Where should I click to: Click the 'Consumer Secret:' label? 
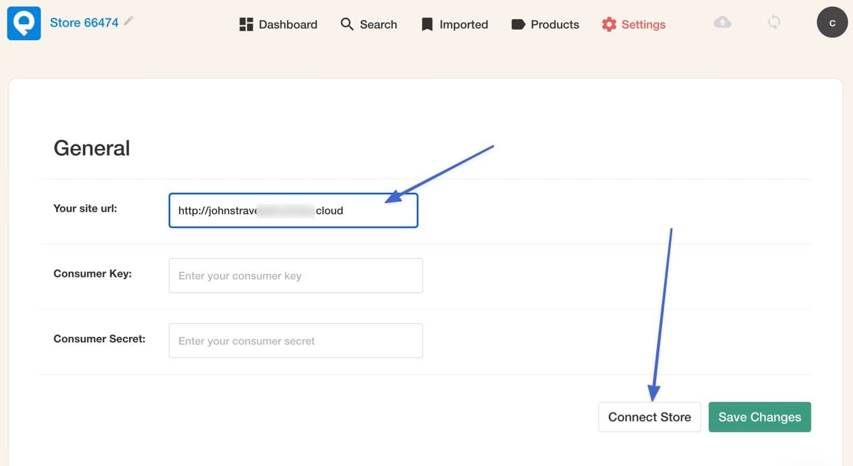point(99,339)
